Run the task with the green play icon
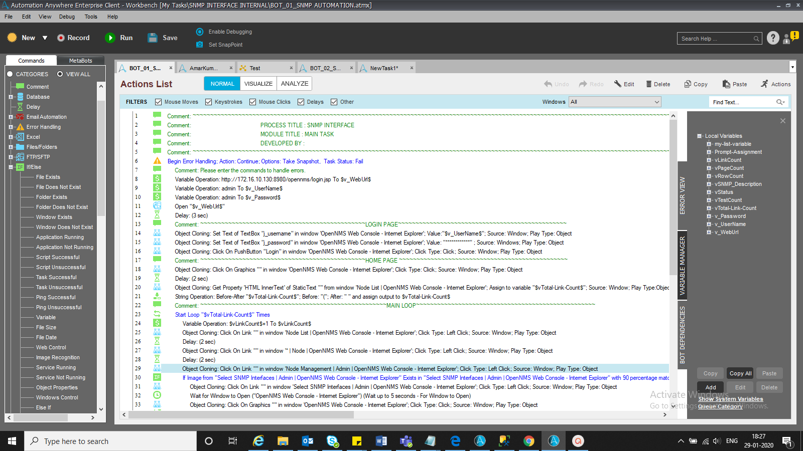The width and height of the screenshot is (803, 451). click(110, 38)
